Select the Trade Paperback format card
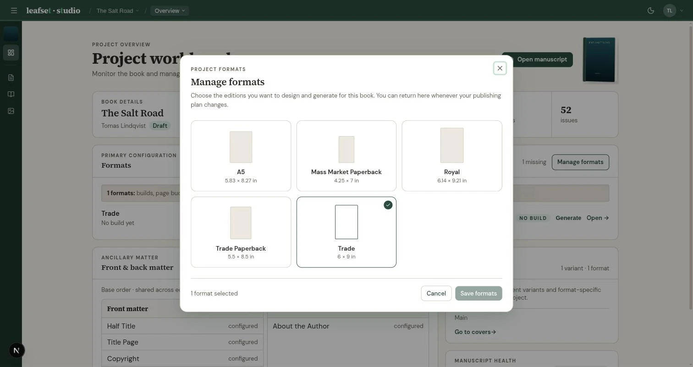The width and height of the screenshot is (693, 367). click(241, 232)
